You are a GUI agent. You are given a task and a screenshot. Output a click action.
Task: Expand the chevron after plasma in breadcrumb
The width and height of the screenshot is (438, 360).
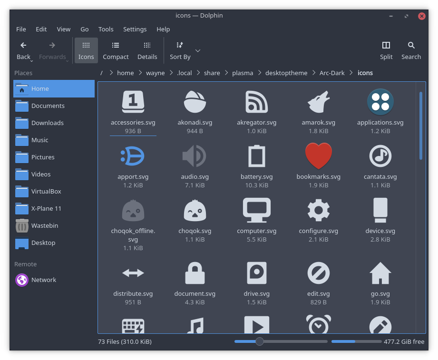tap(260, 73)
